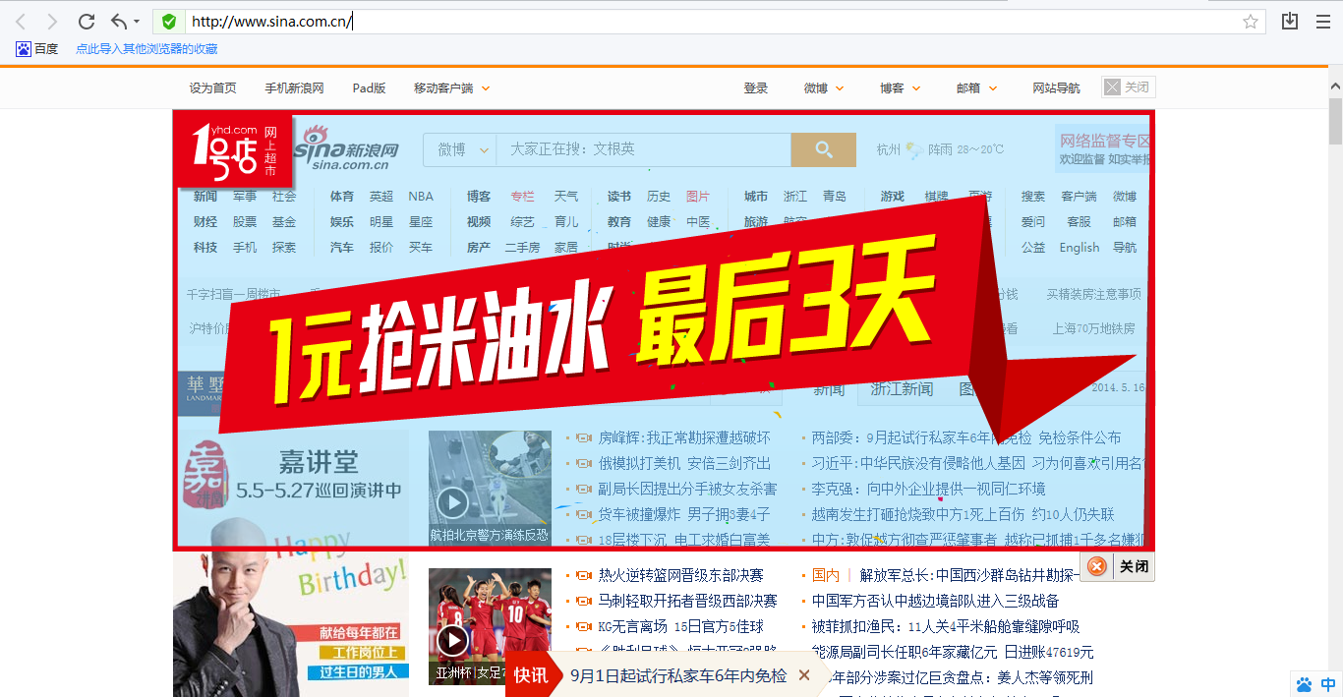Click the Happy Birthday ad image

[291, 624]
